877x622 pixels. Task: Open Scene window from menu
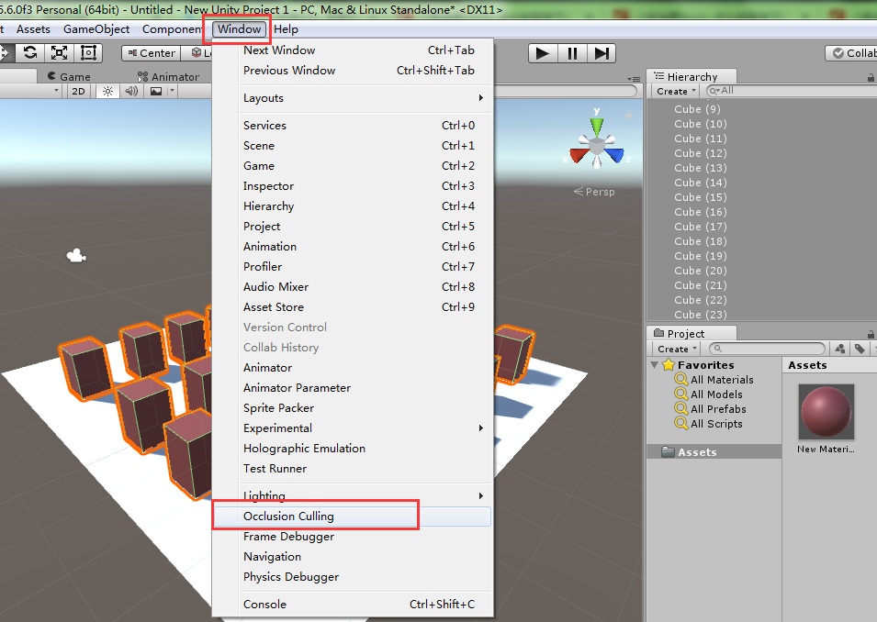[353, 145]
